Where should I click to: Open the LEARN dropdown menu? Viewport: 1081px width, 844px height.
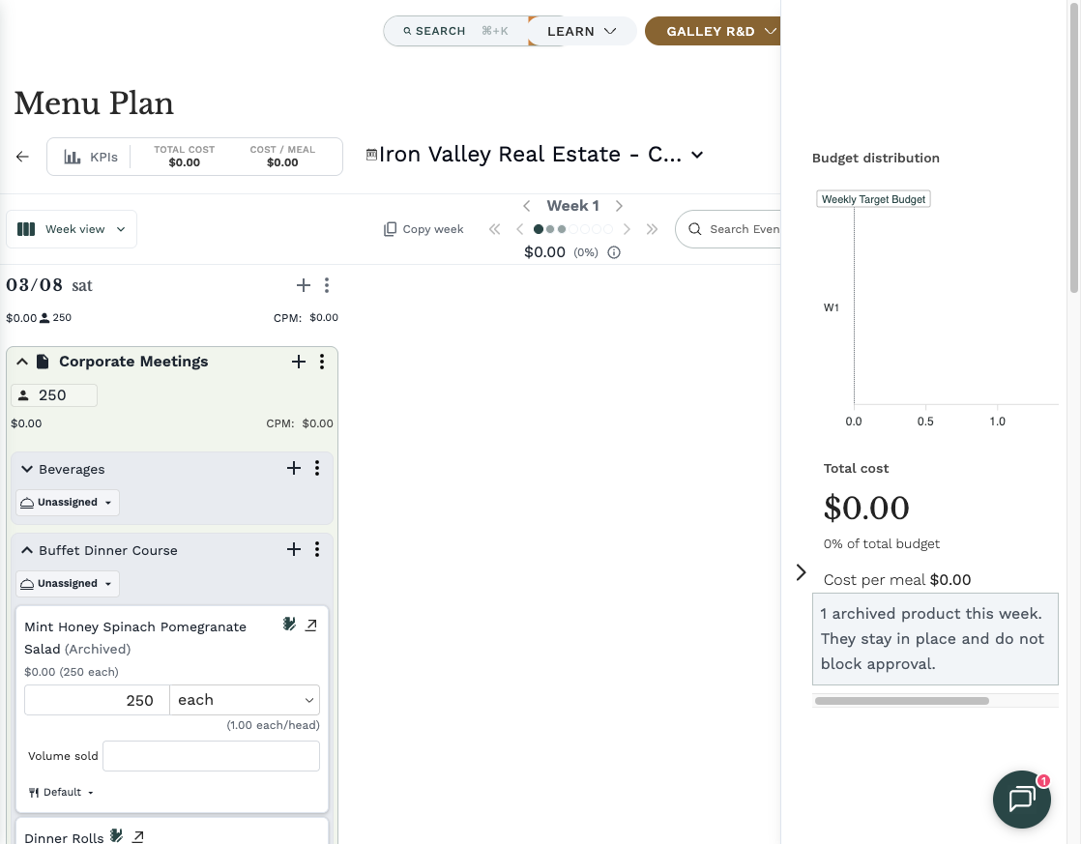point(581,31)
